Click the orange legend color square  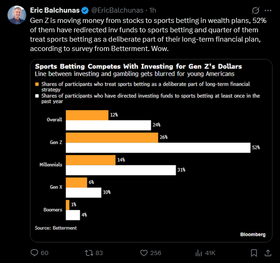click(x=37, y=84)
